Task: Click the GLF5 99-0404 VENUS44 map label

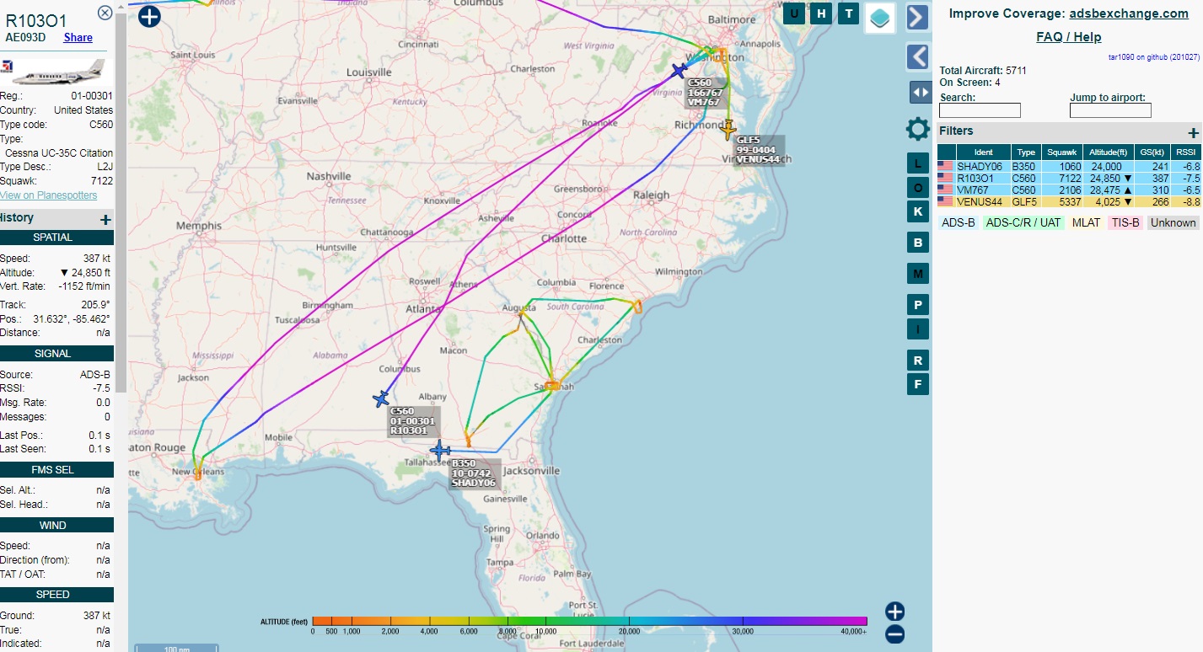Action: (x=760, y=150)
